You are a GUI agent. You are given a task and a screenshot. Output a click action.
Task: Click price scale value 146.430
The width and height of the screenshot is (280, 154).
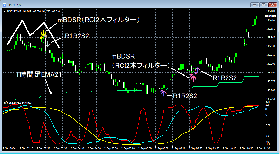(270, 46)
